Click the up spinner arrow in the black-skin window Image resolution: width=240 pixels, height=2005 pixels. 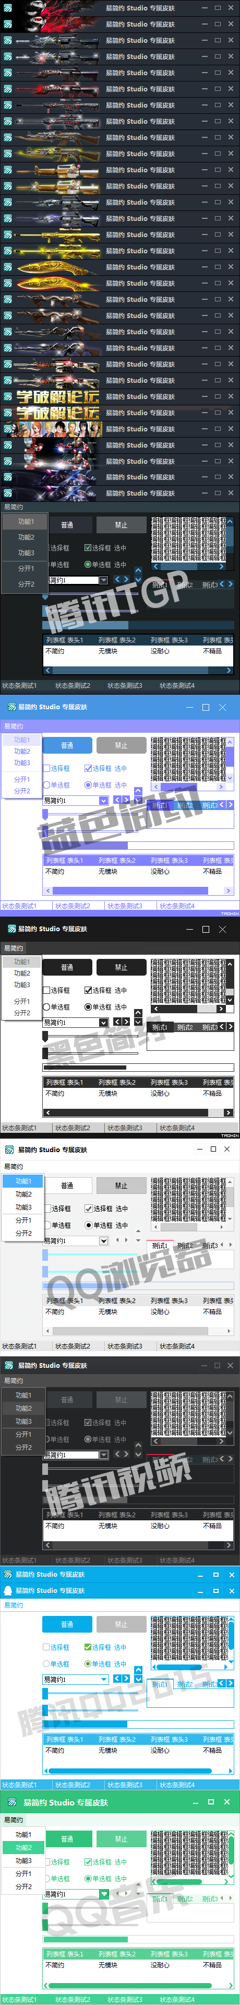pyautogui.click(x=138, y=1013)
